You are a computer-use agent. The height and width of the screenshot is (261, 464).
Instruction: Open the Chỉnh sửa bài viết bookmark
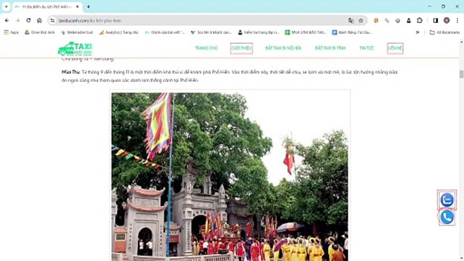[x=165, y=32]
